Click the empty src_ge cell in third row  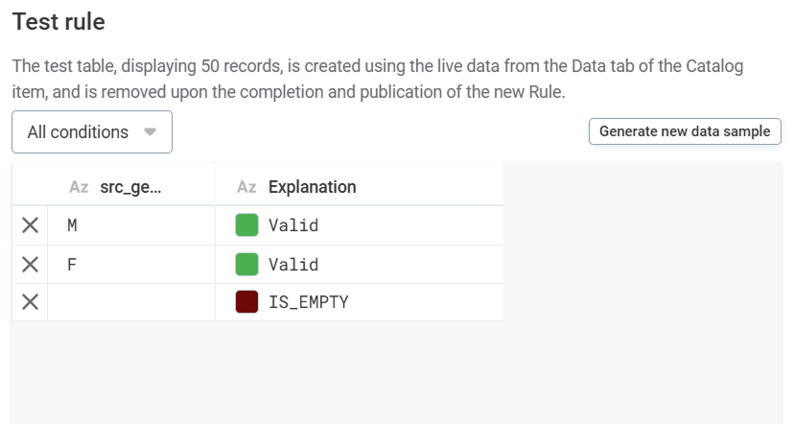click(131, 302)
